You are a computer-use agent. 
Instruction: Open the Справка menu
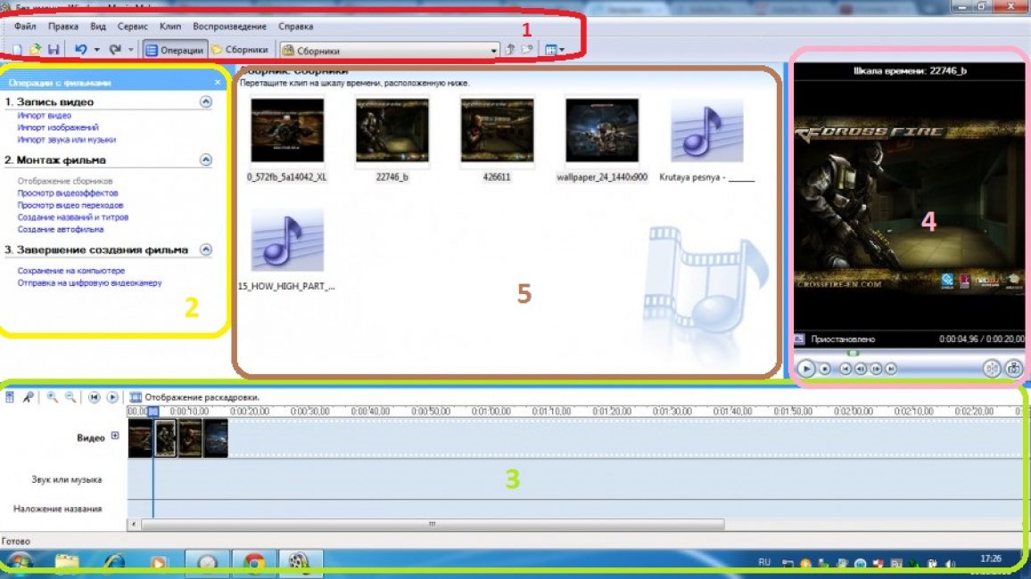[x=296, y=26]
